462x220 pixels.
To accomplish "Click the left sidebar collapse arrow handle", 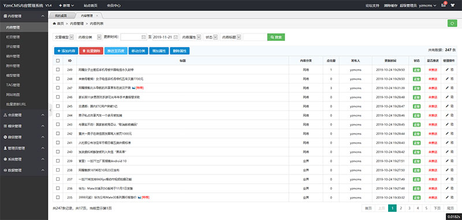I will 50,109.
